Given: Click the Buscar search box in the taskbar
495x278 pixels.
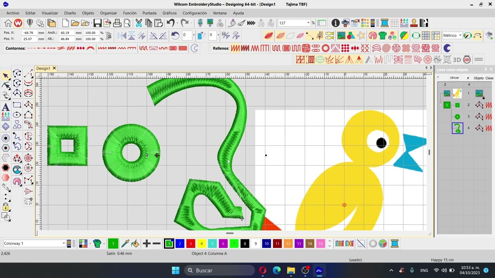Looking at the screenshot, I should [219, 270].
